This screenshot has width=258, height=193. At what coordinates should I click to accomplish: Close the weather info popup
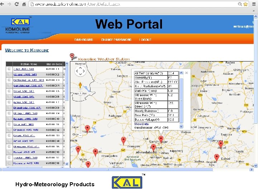tap(186, 73)
